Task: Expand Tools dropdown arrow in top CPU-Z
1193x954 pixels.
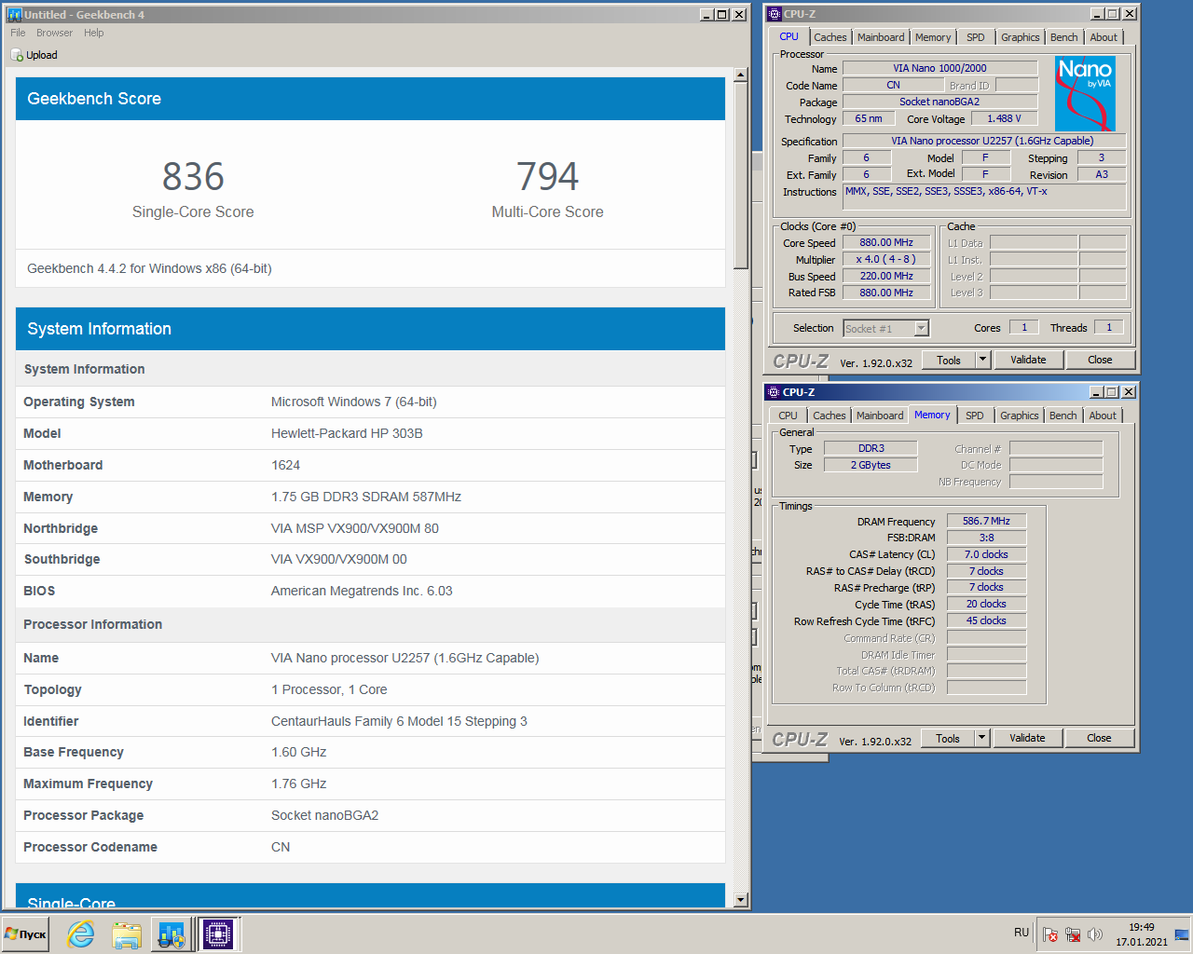Action: [x=982, y=360]
